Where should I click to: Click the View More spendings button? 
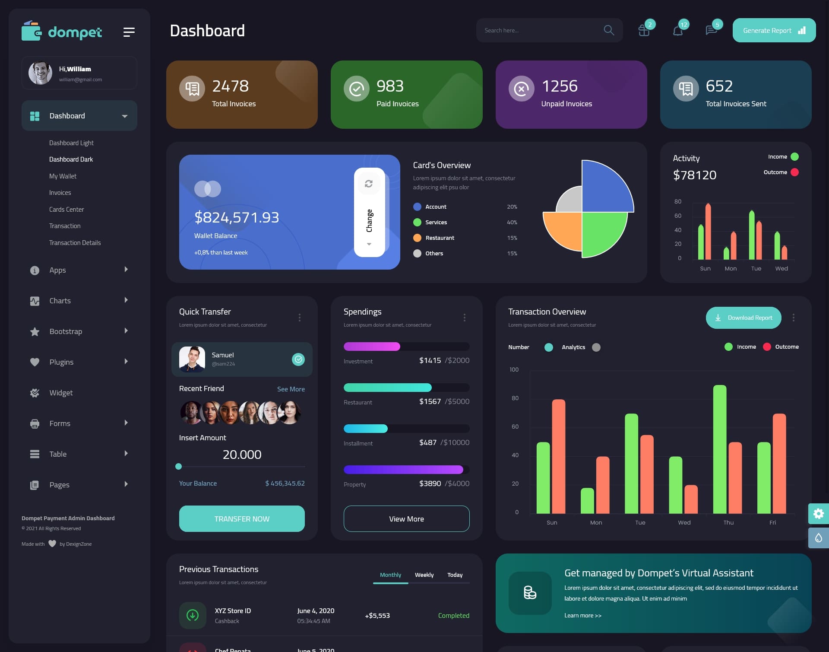coord(406,518)
